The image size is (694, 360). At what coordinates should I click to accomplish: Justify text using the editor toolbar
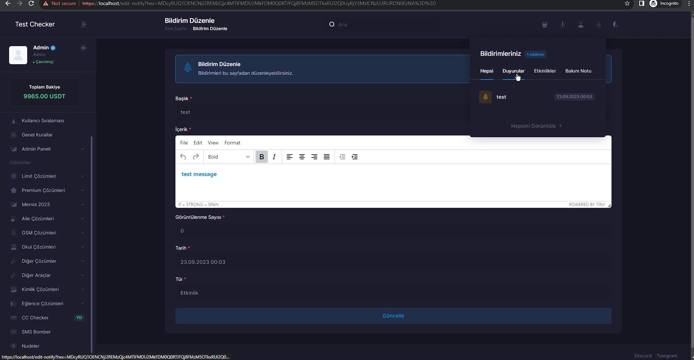(x=326, y=157)
